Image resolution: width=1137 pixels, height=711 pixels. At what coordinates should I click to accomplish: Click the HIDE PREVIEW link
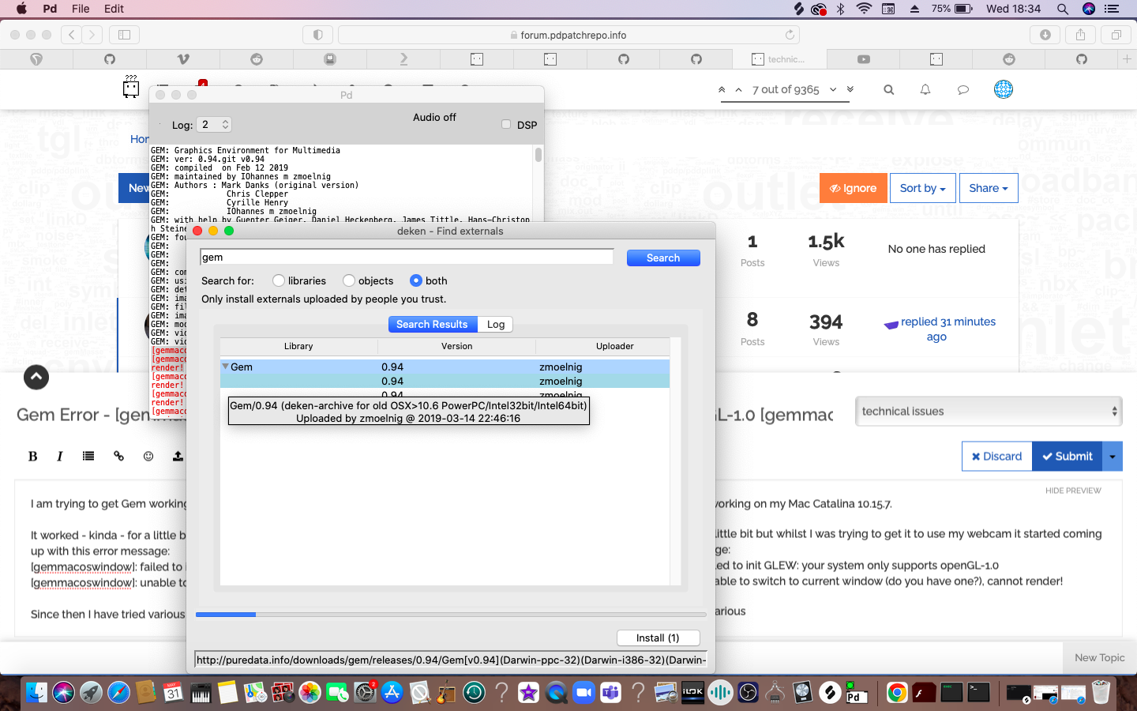pyautogui.click(x=1073, y=491)
